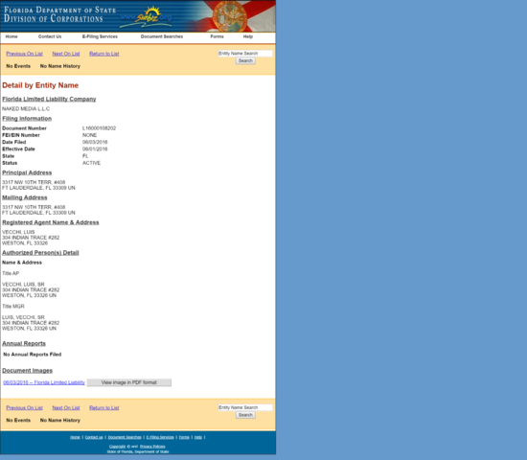Click the Principal Address heading
Viewport: 527px width, 460px height.
tap(27, 172)
